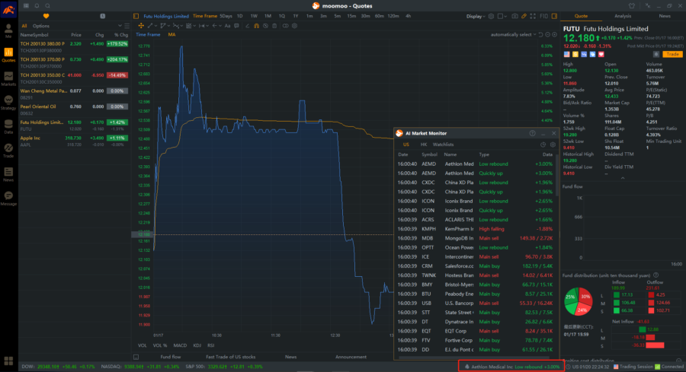
Task: Open the News section in sidebar
Action: click(8, 174)
